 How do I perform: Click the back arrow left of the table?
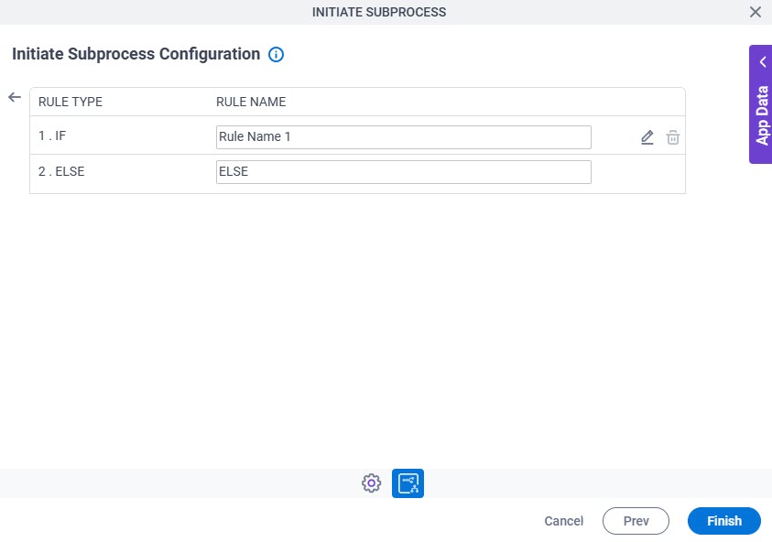15,97
